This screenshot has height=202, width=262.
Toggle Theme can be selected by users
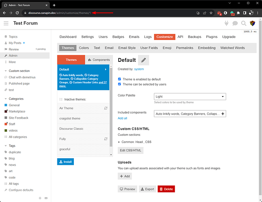pos(119,84)
